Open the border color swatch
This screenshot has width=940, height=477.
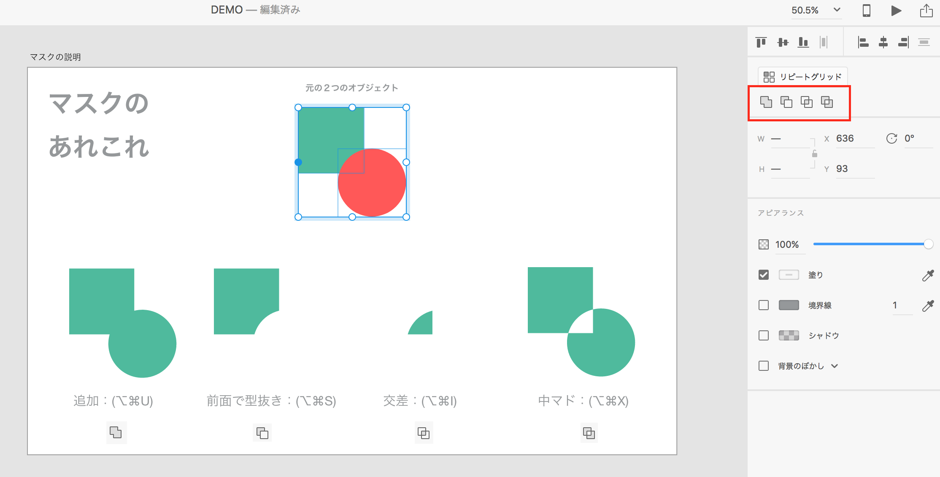(789, 305)
